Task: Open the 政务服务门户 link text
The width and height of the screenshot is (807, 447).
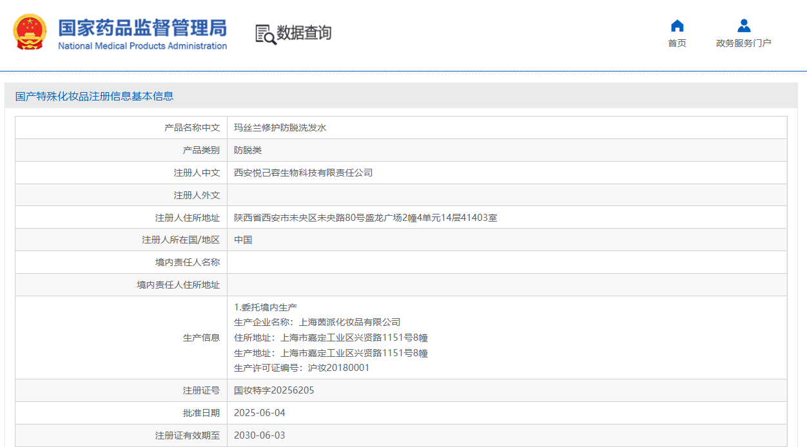Action: tap(743, 43)
